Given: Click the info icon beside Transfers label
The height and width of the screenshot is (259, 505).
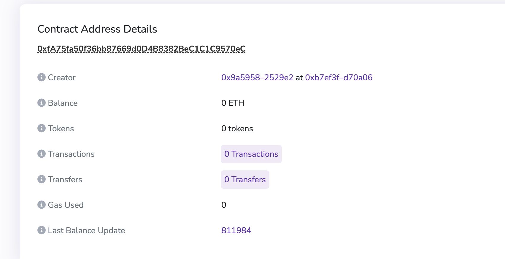Looking at the screenshot, I should (x=41, y=179).
